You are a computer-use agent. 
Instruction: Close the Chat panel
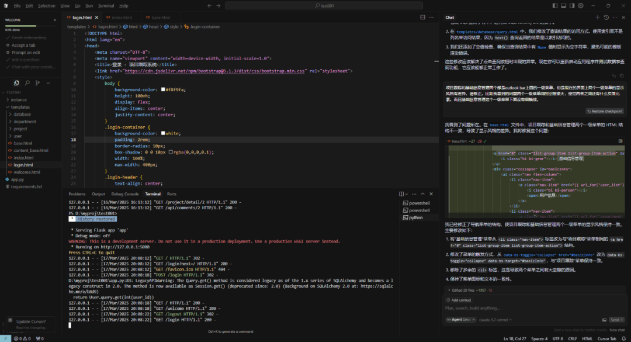point(623,18)
